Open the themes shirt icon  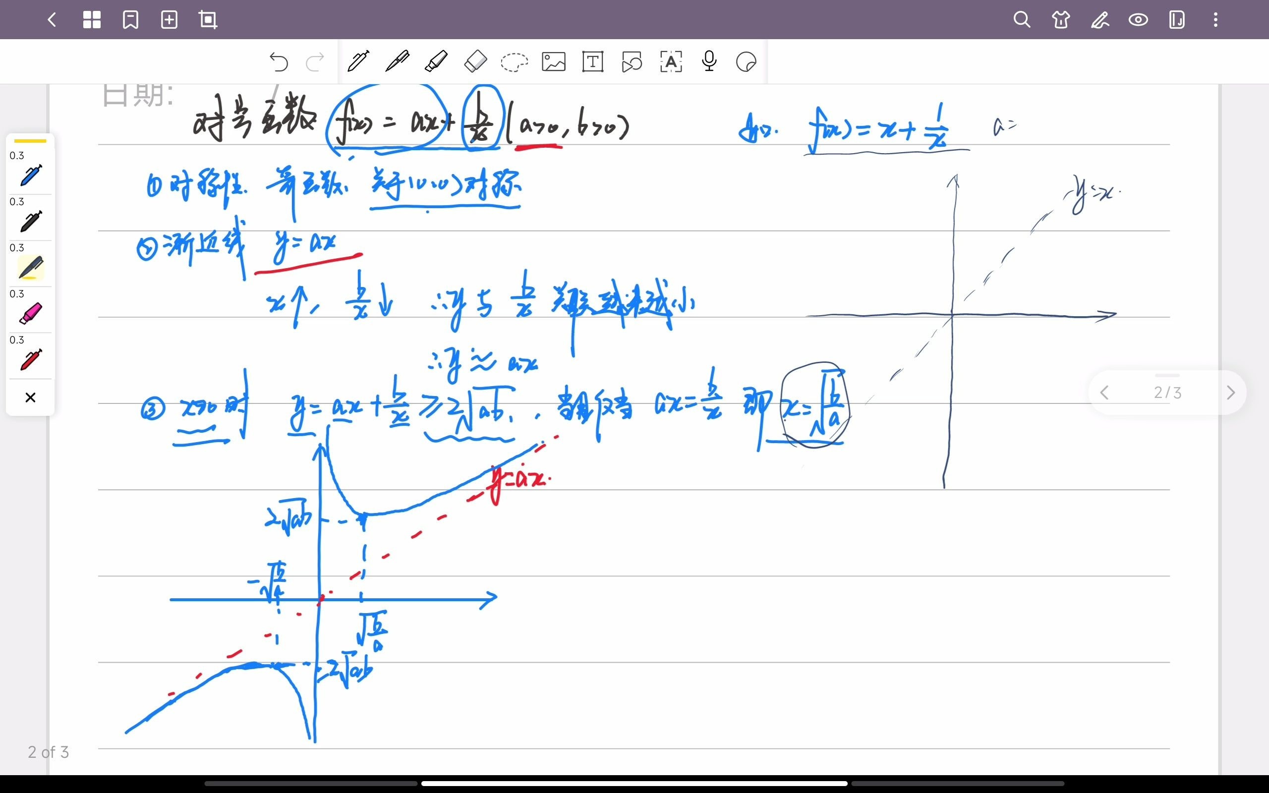[1061, 20]
